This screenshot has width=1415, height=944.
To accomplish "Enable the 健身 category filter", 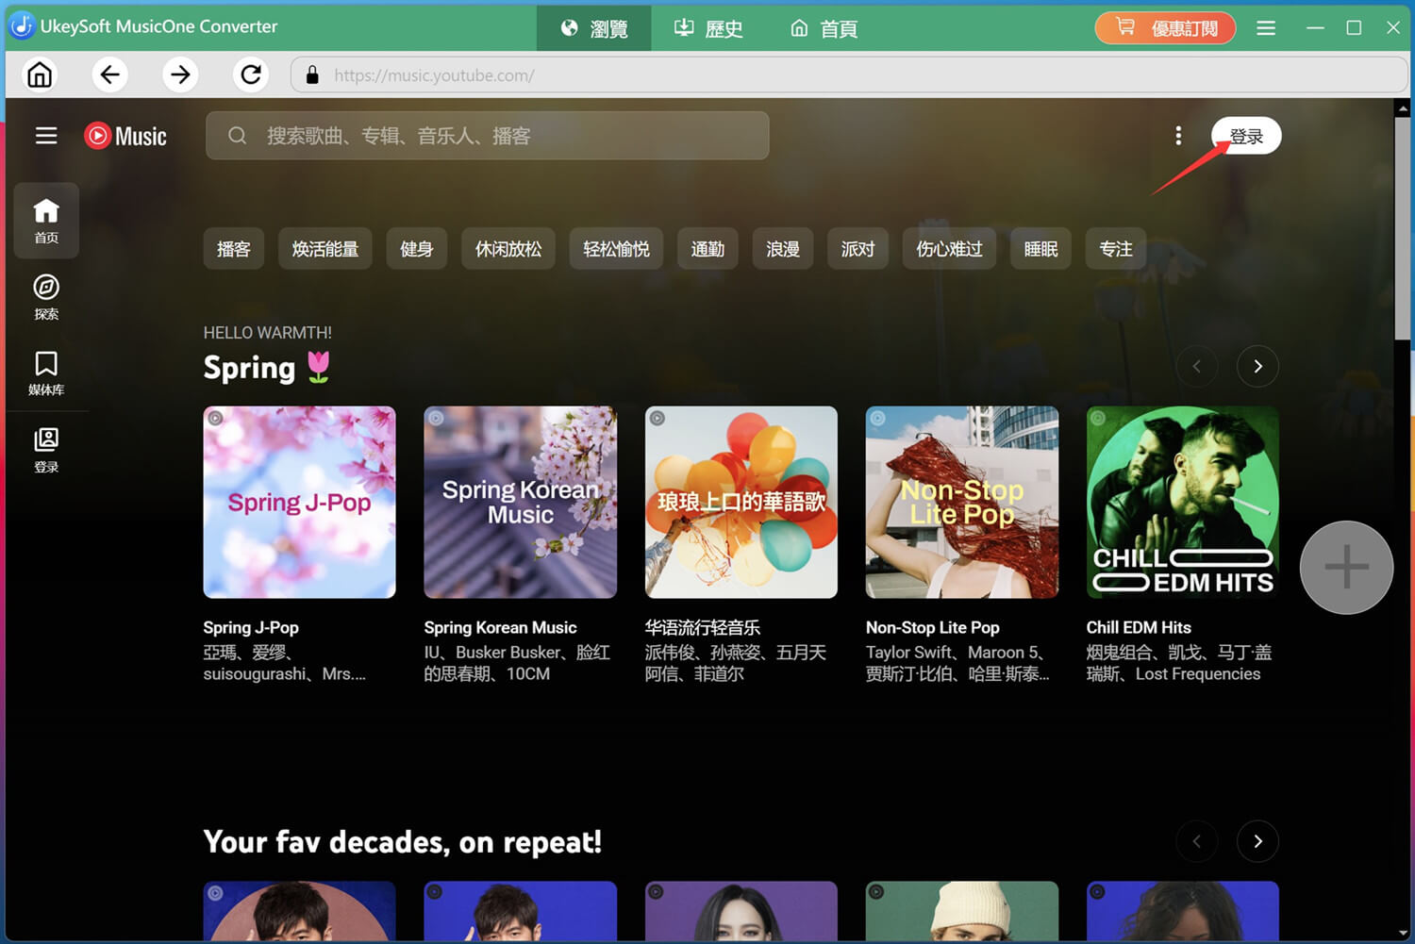I will [x=416, y=248].
